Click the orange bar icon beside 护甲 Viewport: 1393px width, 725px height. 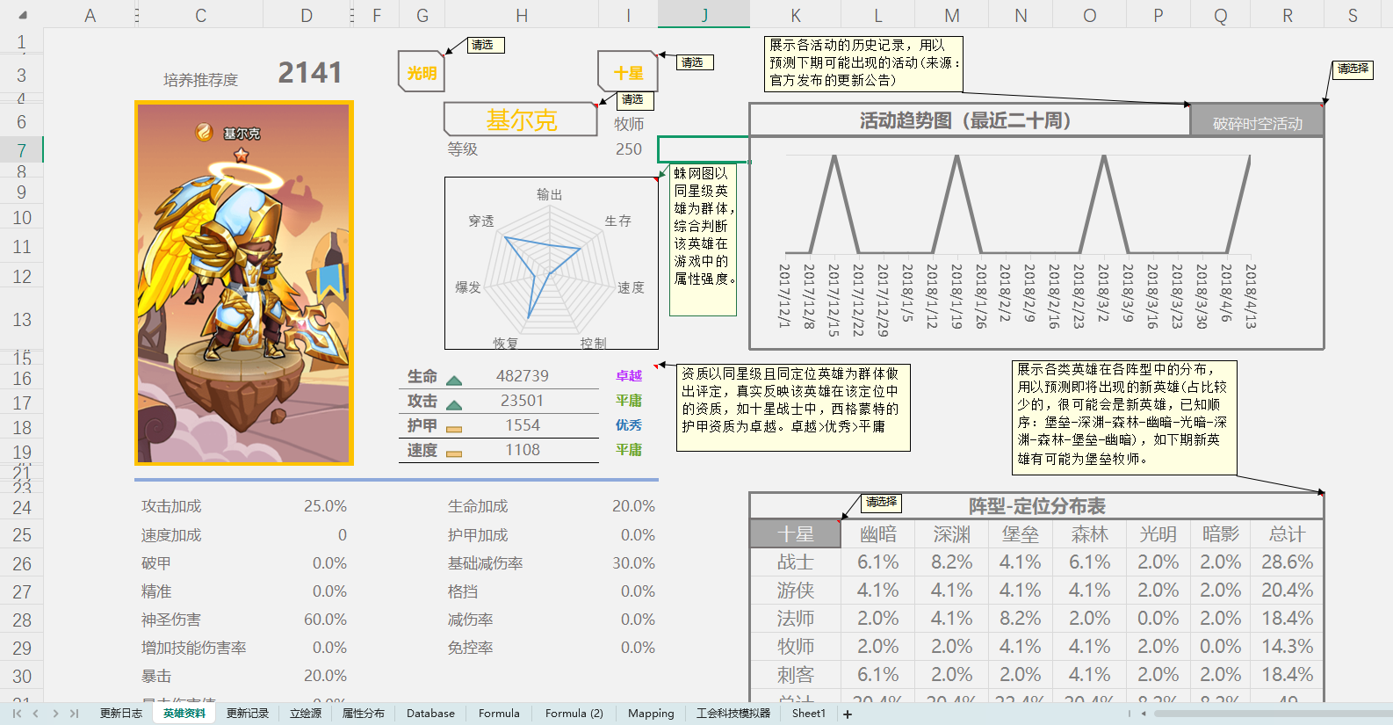coord(454,430)
